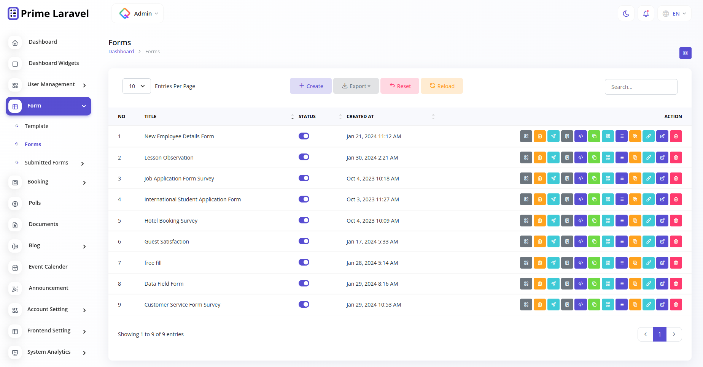Toggle the status switch for Lesson Observation
This screenshot has height=367, width=703.
pyautogui.click(x=304, y=157)
